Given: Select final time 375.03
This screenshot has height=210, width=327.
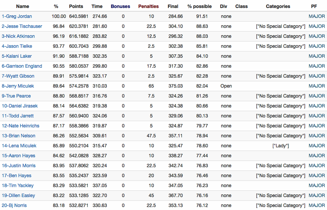Looking at the screenshot, I should tap(176, 86).
